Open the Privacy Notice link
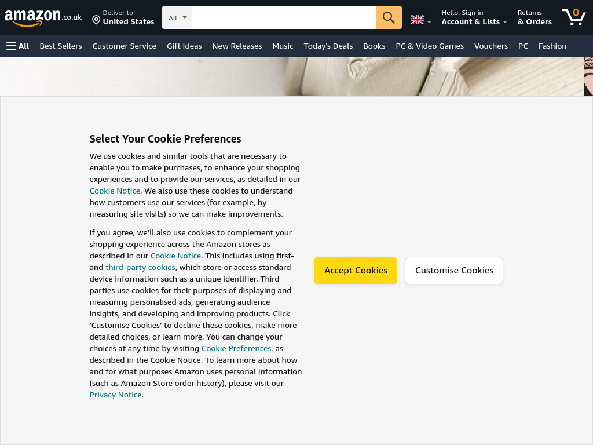Viewport: 593px width, 445px height. coord(115,395)
